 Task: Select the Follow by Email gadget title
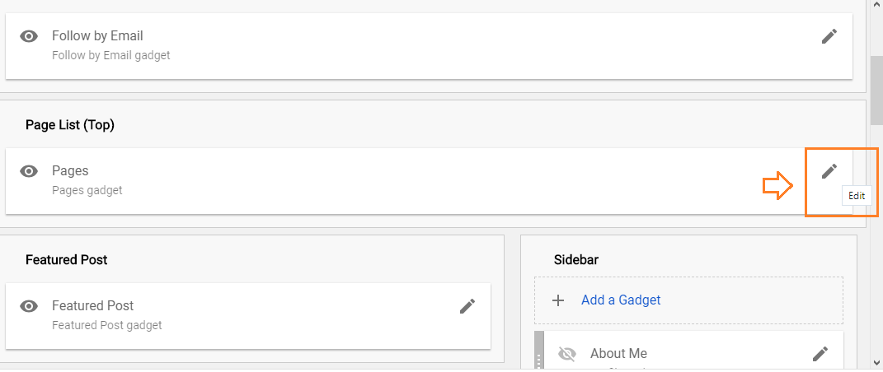(97, 36)
